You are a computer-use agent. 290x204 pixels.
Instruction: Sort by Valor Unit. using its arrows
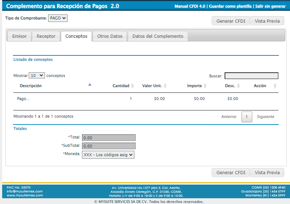pos(165,86)
